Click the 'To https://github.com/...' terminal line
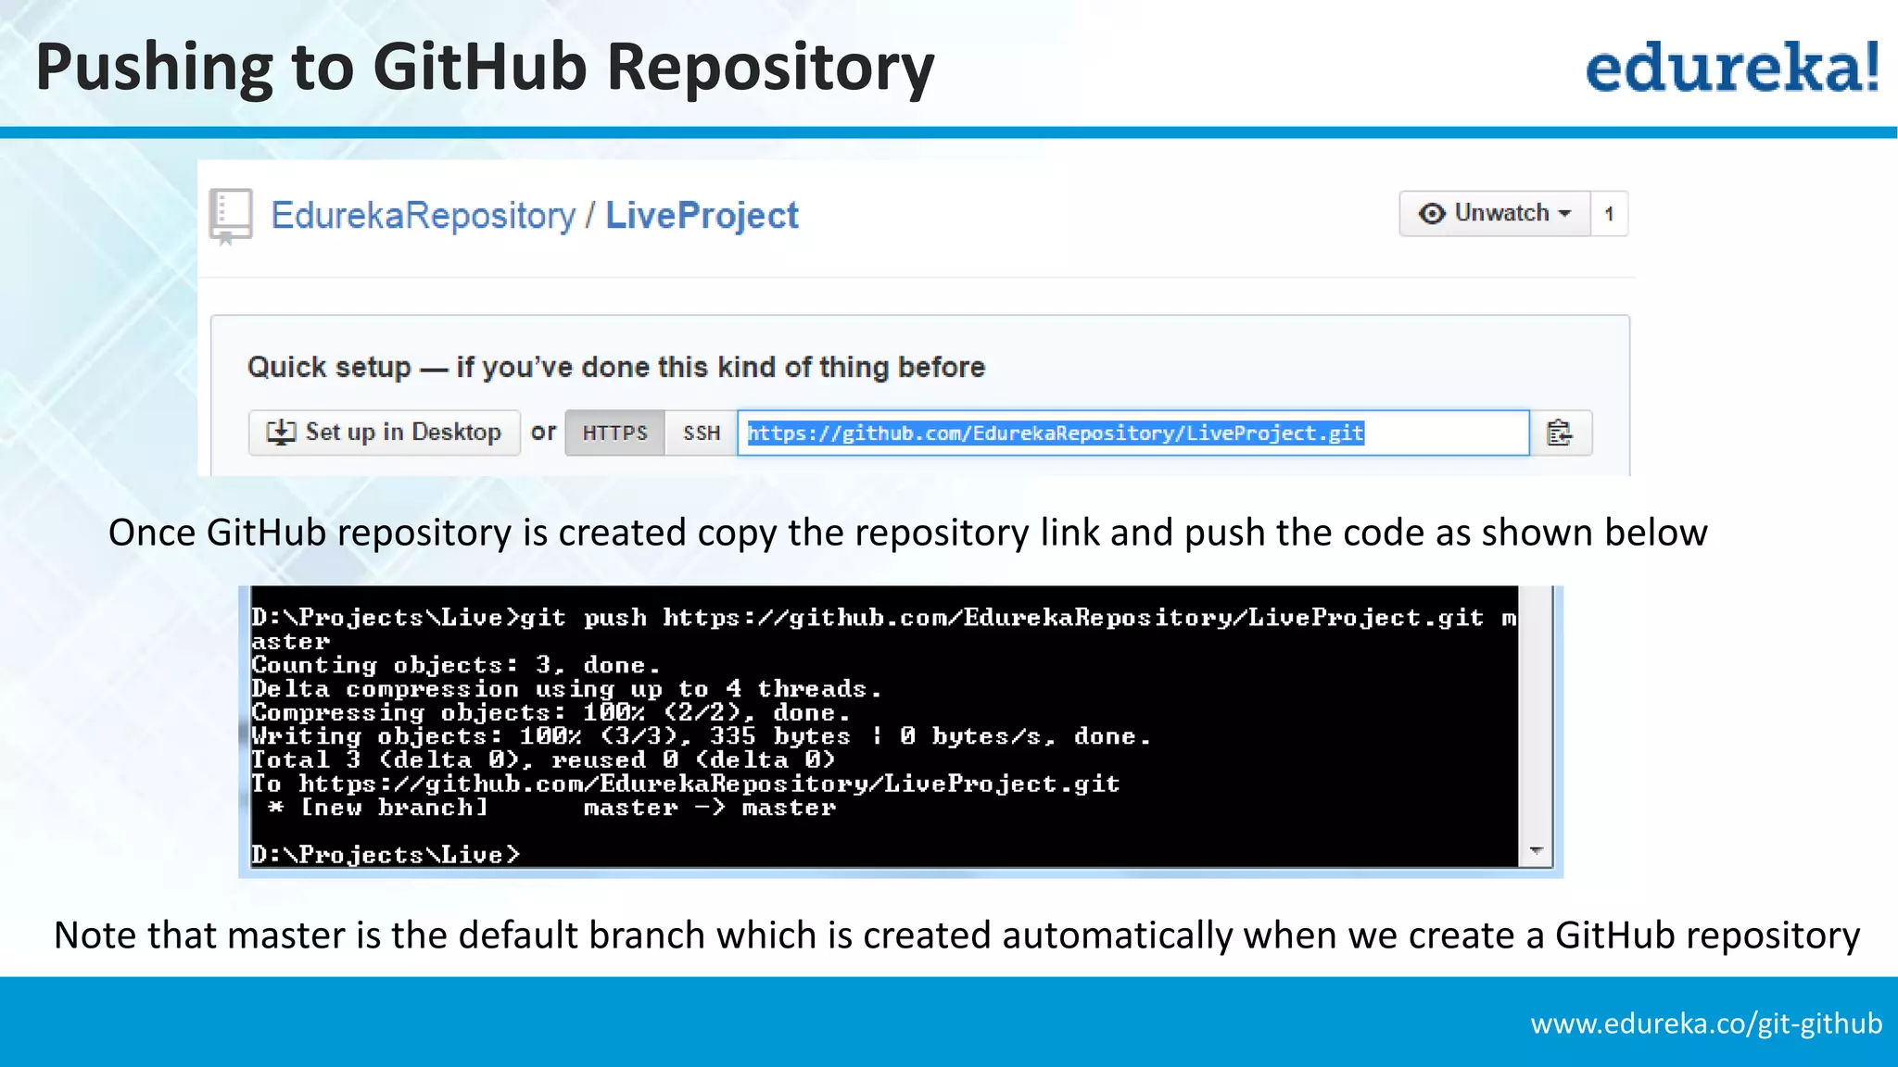This screenshot has width=1898, height=1067. 686,785
